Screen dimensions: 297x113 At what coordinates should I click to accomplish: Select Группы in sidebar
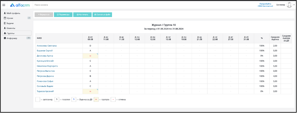click(x=17, y=33)
